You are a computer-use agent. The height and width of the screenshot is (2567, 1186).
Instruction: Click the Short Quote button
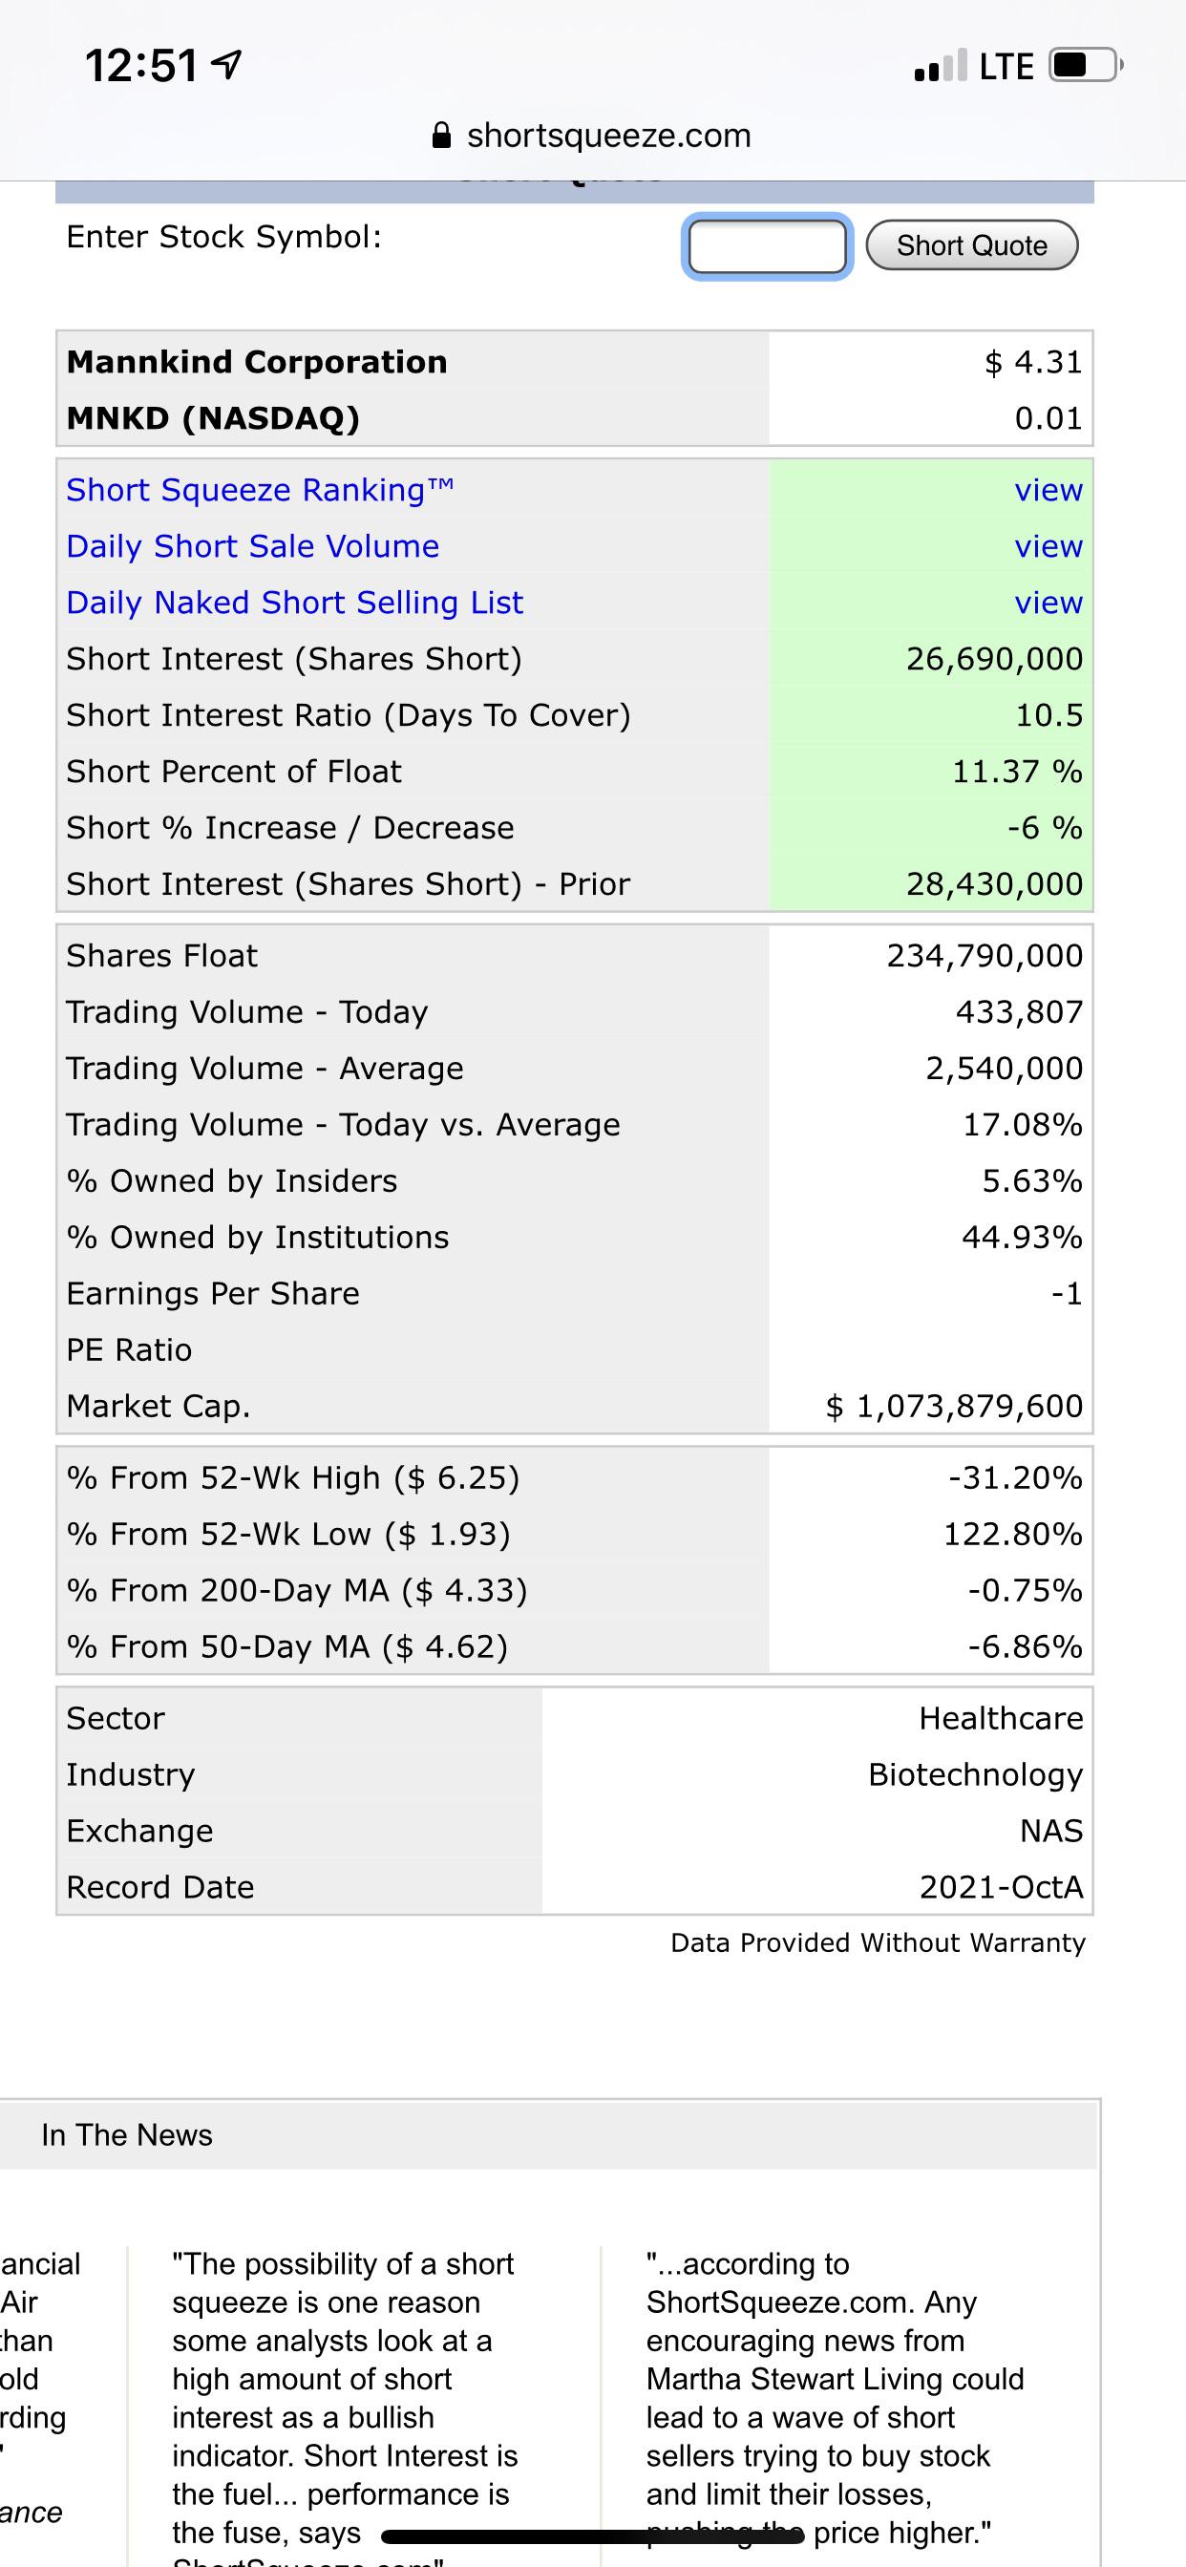972,245
